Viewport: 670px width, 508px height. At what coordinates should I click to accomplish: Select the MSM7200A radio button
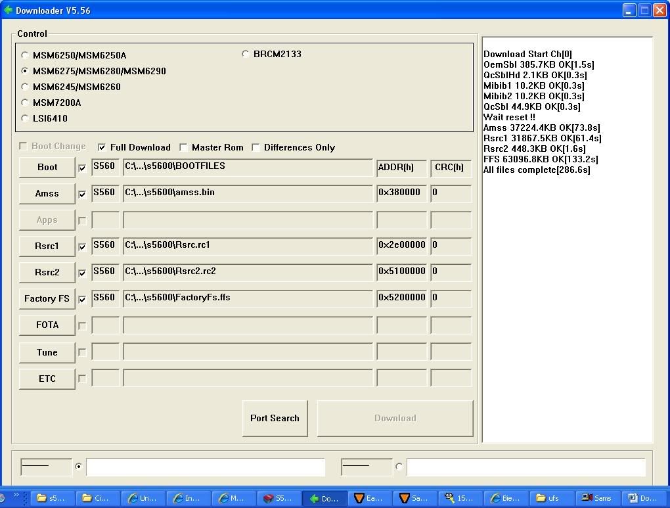(25, 103)
